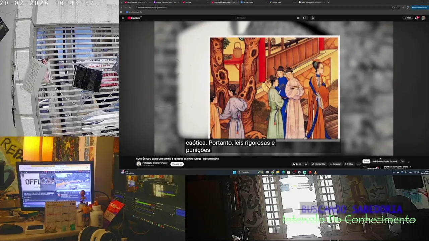Select the Todos filter chip
Viewport: 429px width, 241px height.
pos(366,161)
